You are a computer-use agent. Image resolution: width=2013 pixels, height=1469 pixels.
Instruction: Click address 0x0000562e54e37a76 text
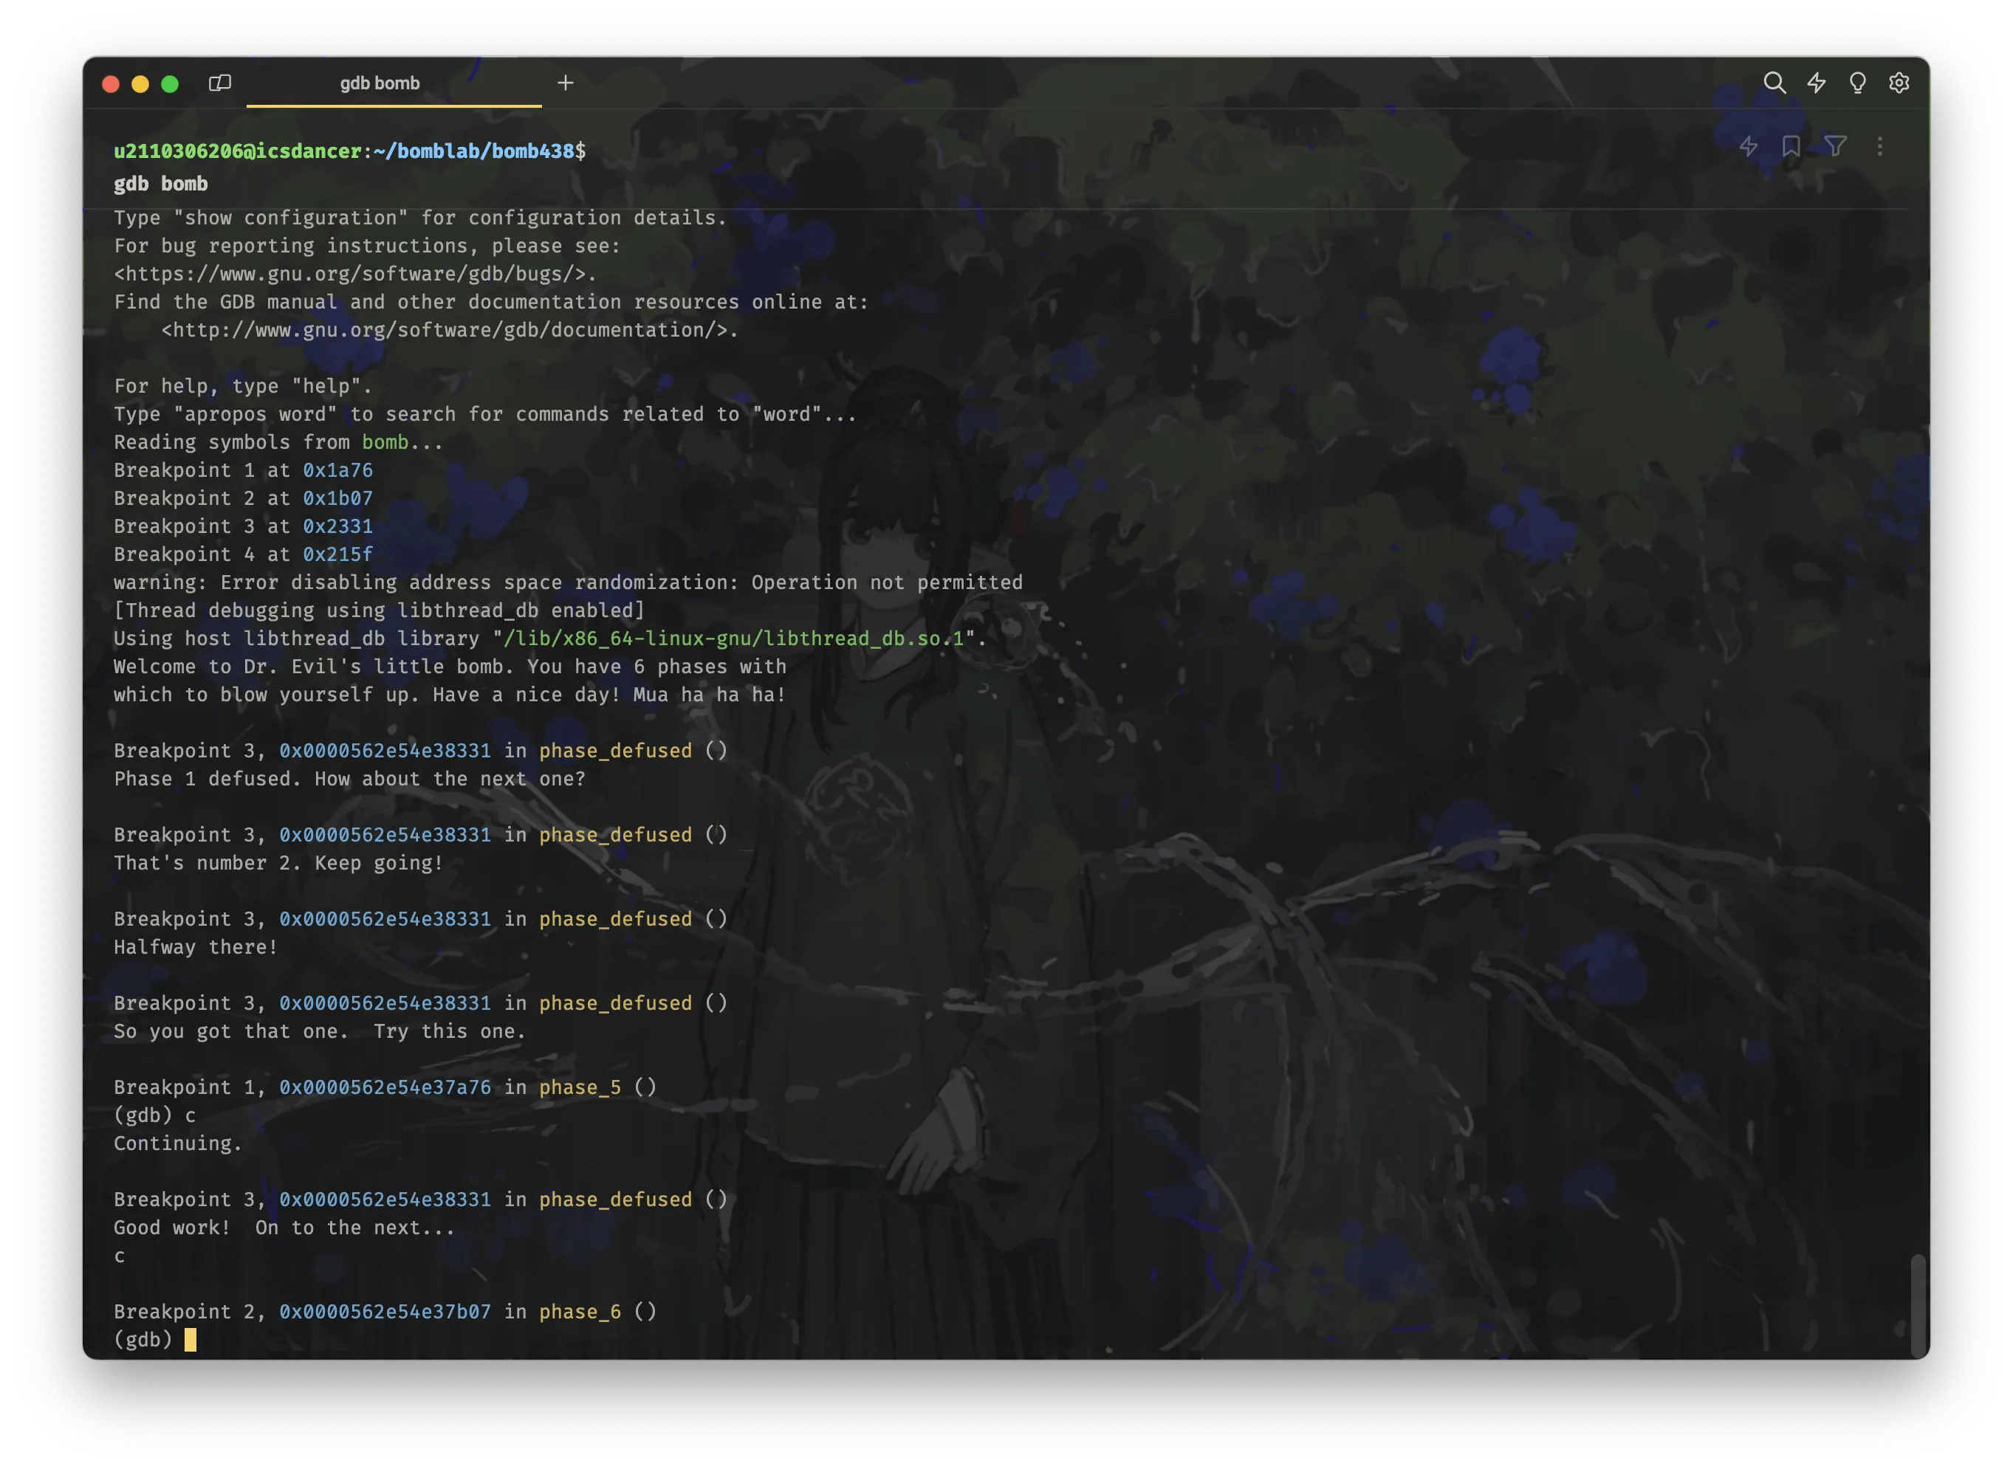pyautogui.click(x=385, y=1087)
